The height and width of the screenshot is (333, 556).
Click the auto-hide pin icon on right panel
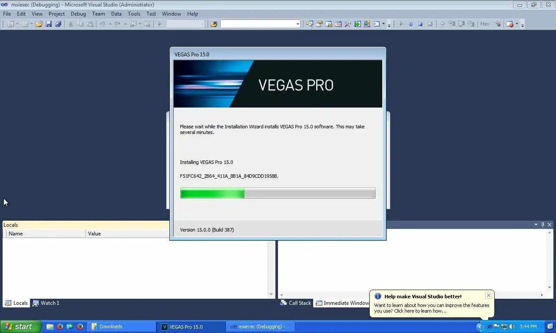[543, 225]
